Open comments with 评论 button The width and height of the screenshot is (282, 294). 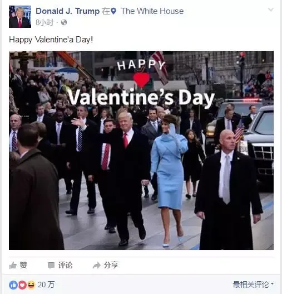pyautogui.click(x=60, y=266)
